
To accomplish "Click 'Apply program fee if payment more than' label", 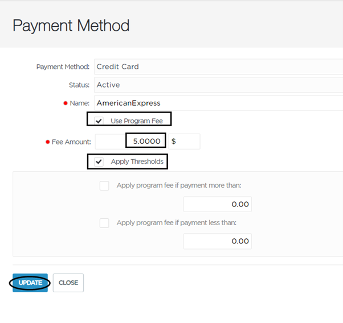I will tap(179, 185).
